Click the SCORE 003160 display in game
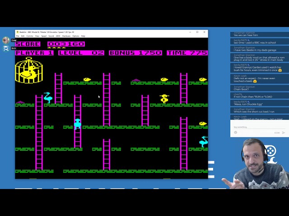The image size is (289, 216). tap(50, 44)
